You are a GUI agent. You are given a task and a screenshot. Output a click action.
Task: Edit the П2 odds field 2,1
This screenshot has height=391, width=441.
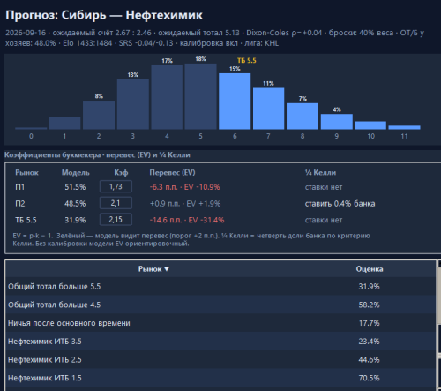click(x=116, y=203)
